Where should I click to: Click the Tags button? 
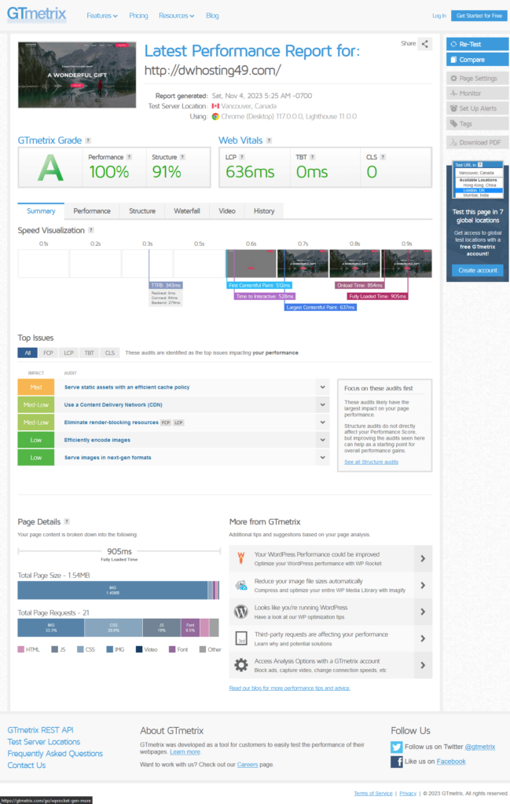tap(477, 123)
